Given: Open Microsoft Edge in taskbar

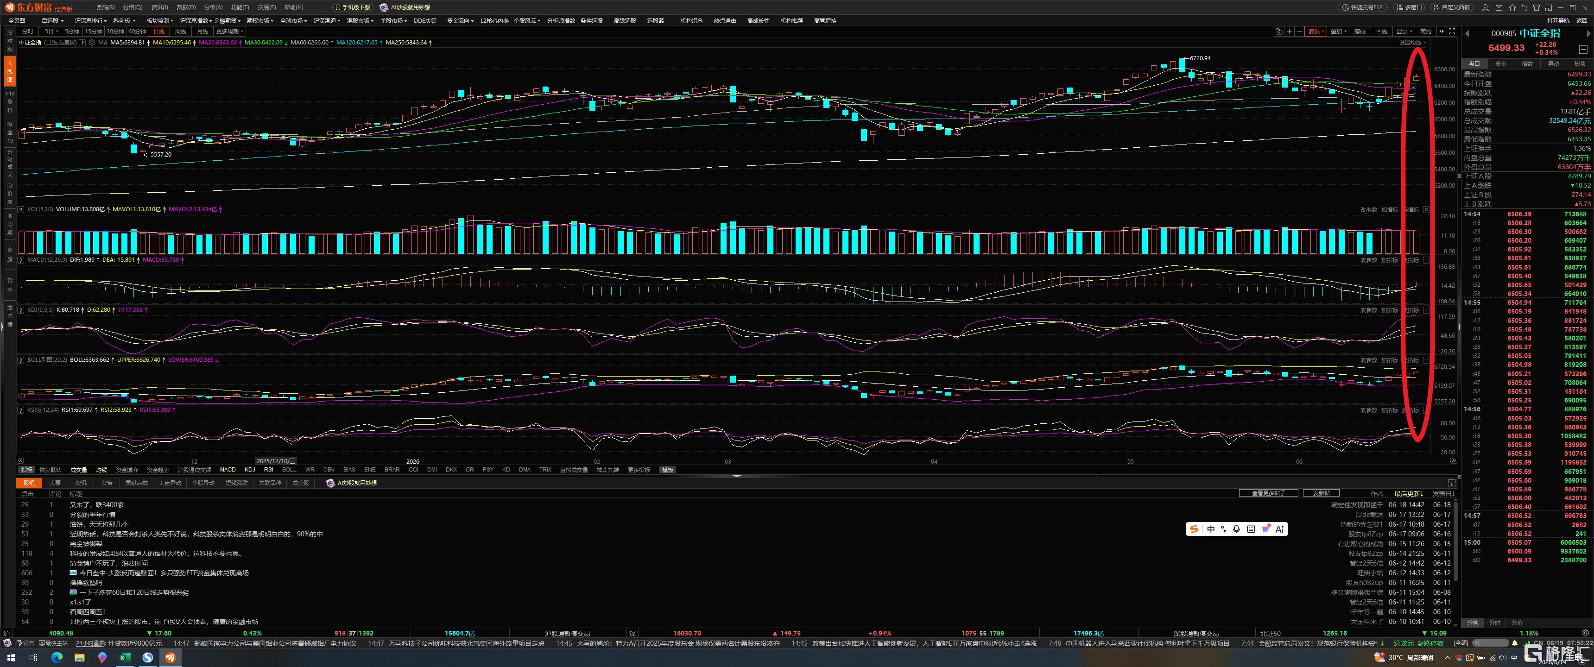Looking at the screenshot, I should click(x=57, y=658).
